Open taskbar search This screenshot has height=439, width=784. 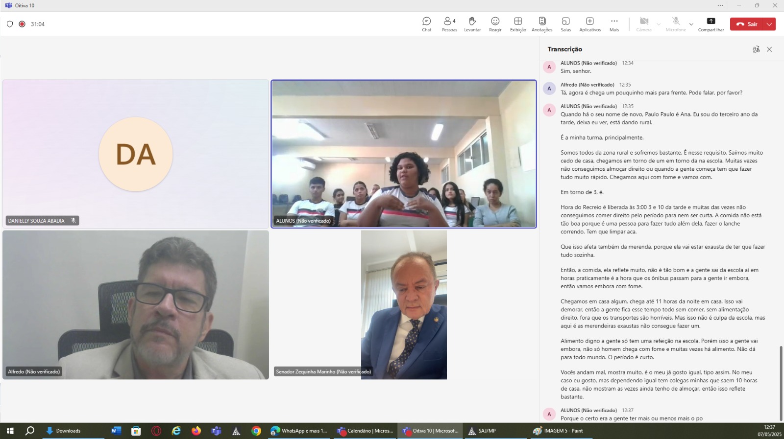[x=30, y=431]
